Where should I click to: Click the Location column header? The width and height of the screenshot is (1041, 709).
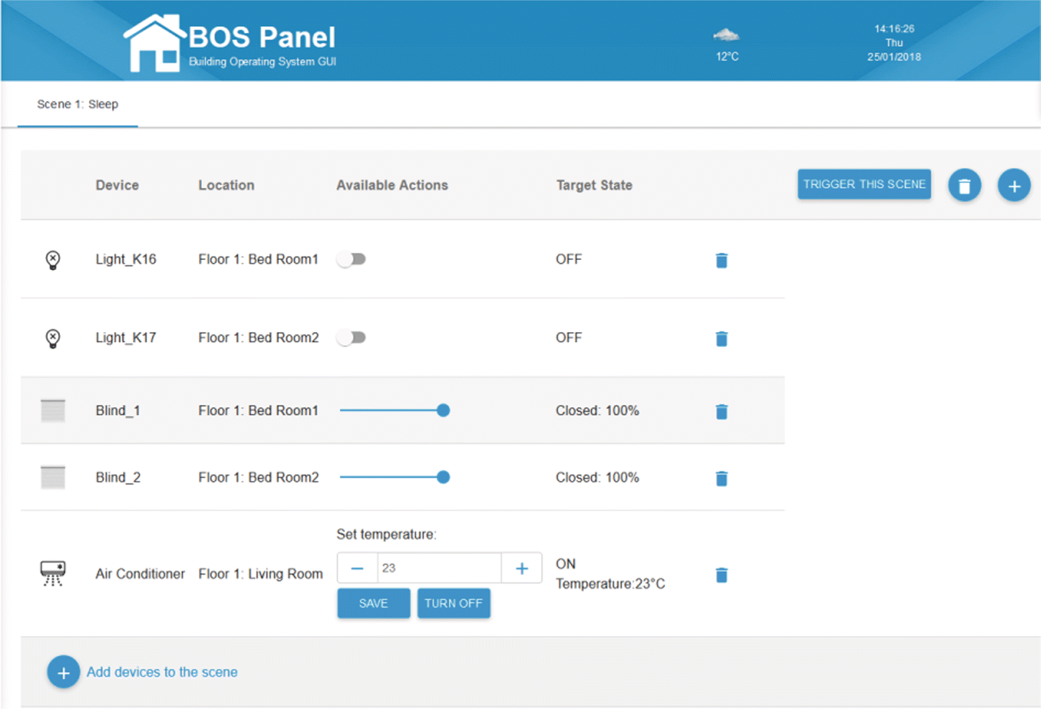[226, 185]
